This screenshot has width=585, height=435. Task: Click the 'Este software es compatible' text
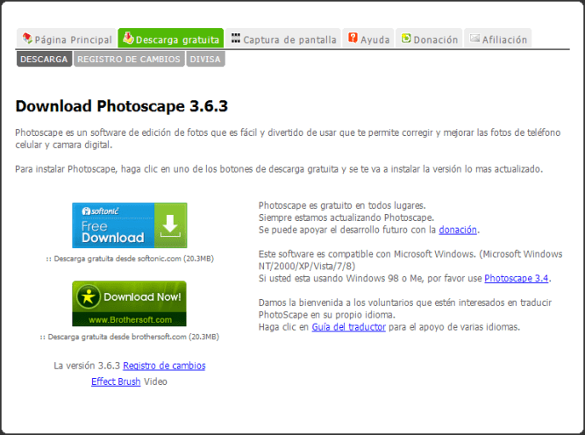pyautogui.click(x=410, y=260)
